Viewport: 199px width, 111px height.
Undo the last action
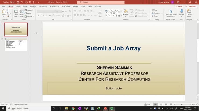pos(22,2)
